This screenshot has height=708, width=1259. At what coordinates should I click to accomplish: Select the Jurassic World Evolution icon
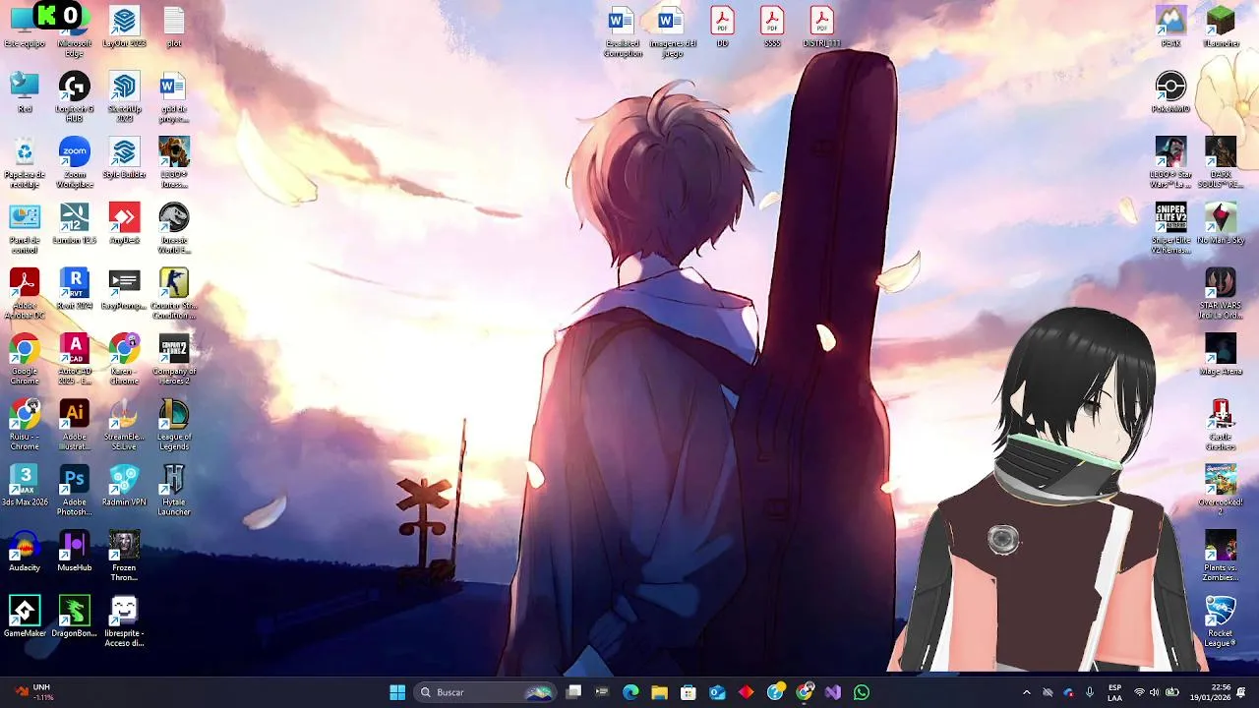tap(174, 228)
